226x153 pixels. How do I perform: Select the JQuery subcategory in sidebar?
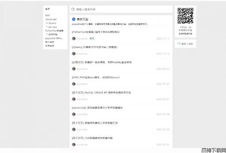[52, 23]
